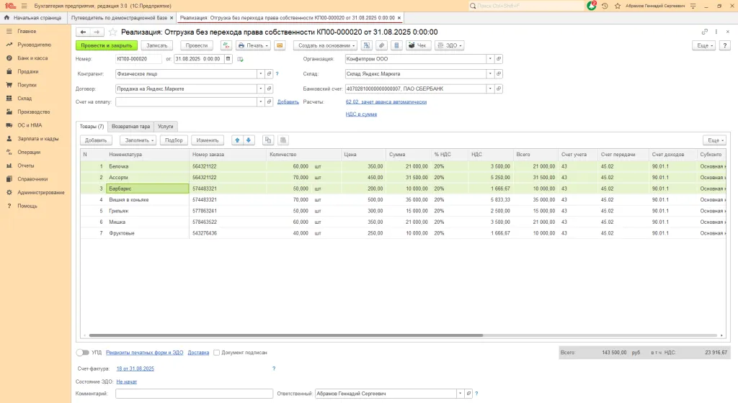Viewport: 738px width, 403px height.
Task: Open Продажи section in sidebar
Action: [x=27, y=71]
